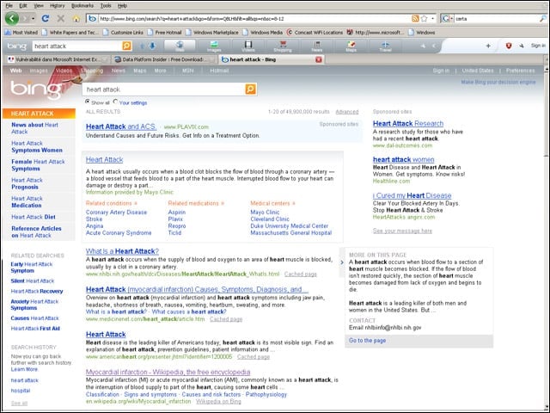Click in the Bing toolbar search field
550x413 pixels.
tap(77, 46)
